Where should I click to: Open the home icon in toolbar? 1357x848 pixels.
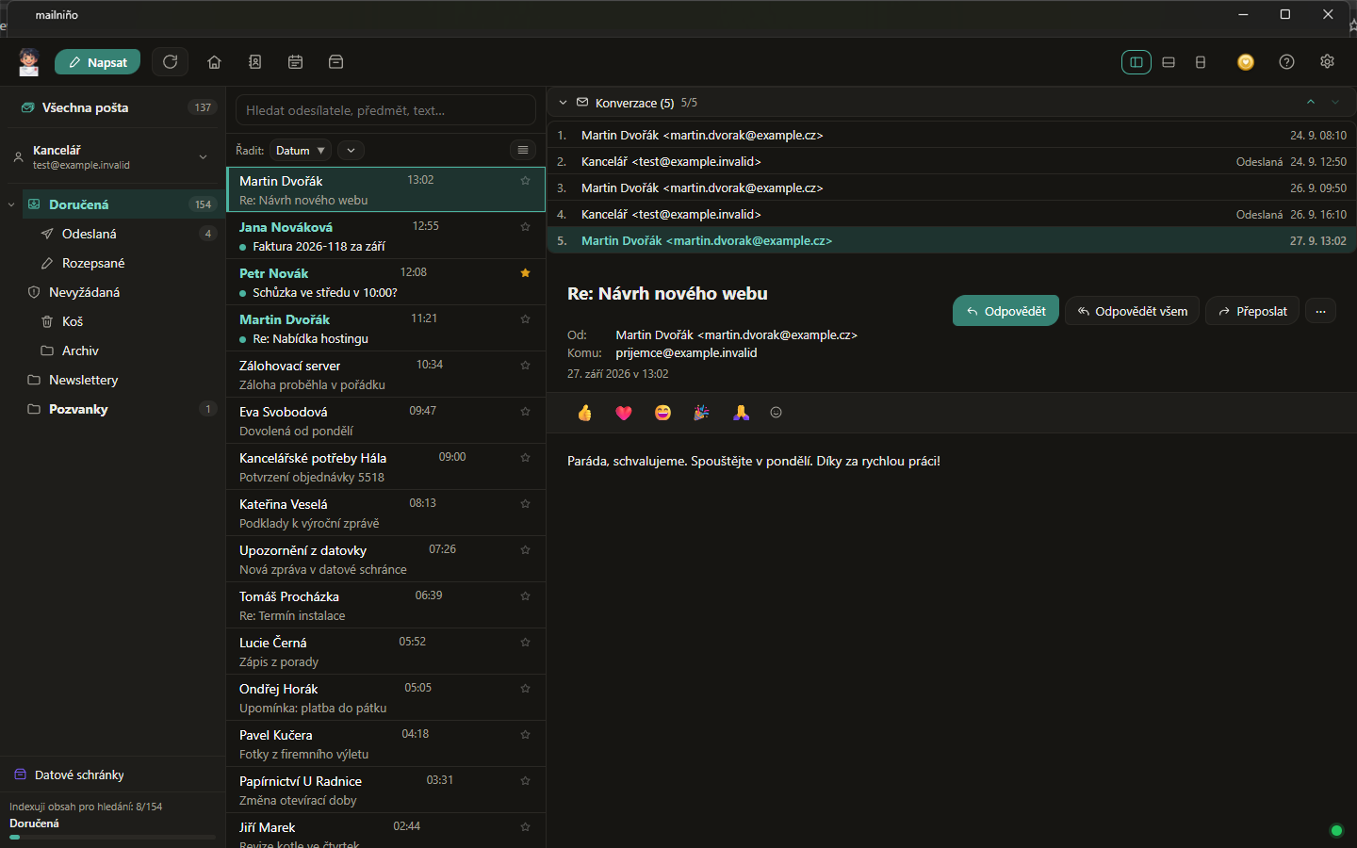[214, 62]
